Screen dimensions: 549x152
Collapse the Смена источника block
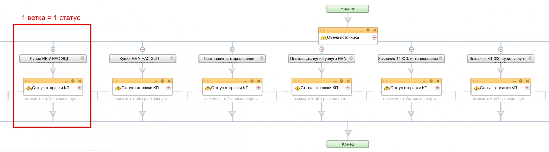tap(361, 31)
